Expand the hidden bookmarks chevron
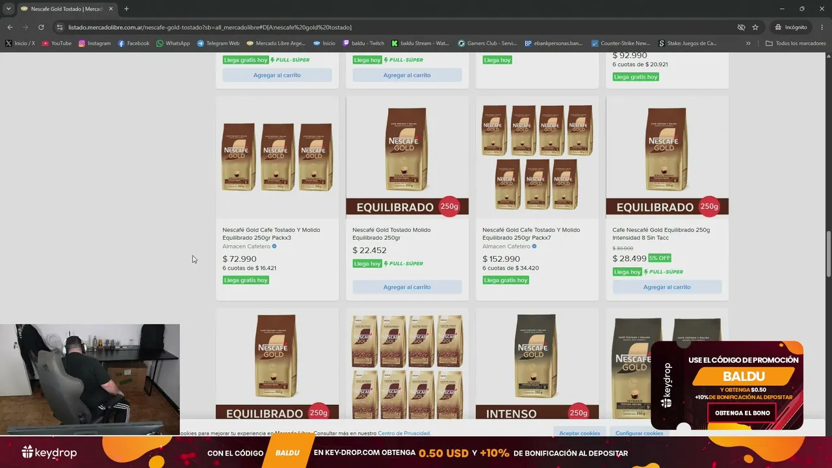 point(748,44)
